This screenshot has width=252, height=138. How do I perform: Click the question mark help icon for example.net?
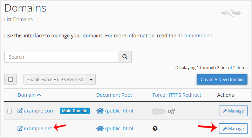(155, 129)
